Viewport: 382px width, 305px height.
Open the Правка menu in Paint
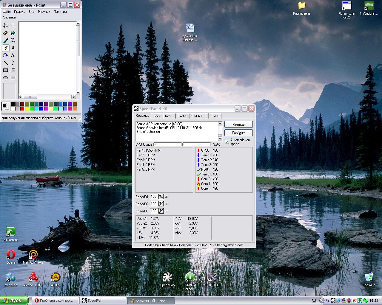coord(19,12)
